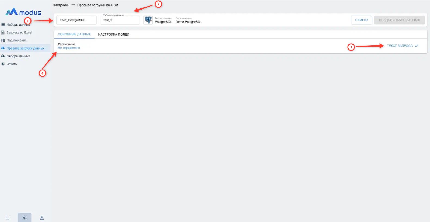
Task: Click the Modus logo
Action: click(x=23, y=12)
